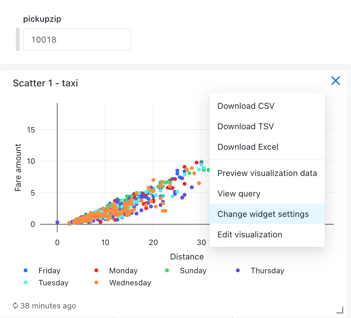Open "Preview visualization data"
The width and height of the screenshot is (351, 318).
[x=267, y=173]
